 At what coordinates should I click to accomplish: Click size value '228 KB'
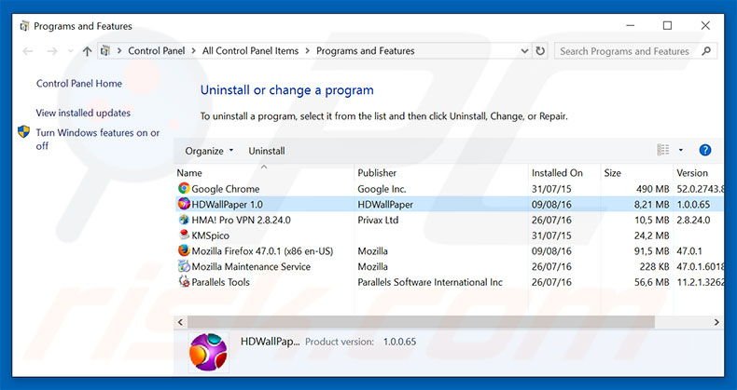tap(654, 266)
